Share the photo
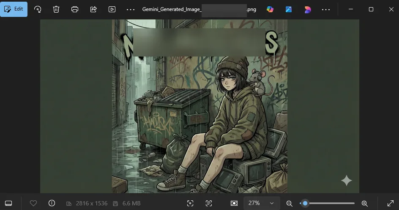399x210 pixels. pyautogui.click(x=93, y=9)
